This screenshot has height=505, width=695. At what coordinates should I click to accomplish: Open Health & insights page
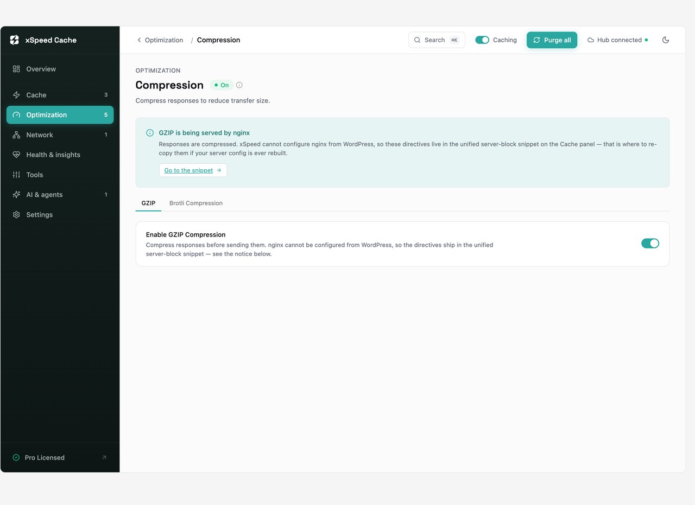click(x=60, y=155)
